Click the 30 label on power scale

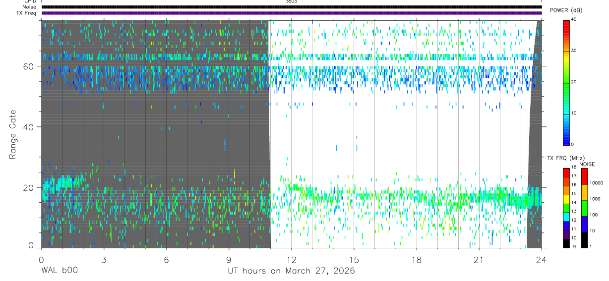point(574,51)
